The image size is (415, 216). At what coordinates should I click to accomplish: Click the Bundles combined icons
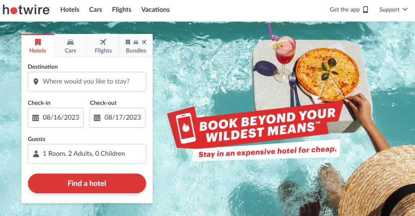[x=136, y=42]
